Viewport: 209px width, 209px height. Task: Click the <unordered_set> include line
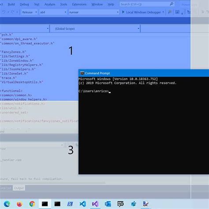[14, 112]
